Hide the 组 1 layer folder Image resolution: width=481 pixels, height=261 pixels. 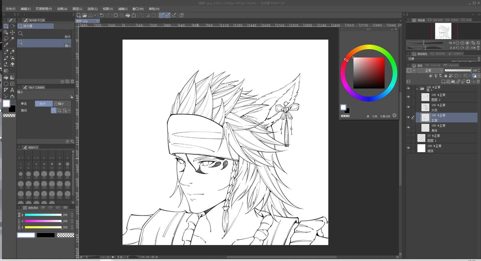click(x=408, y=88)
